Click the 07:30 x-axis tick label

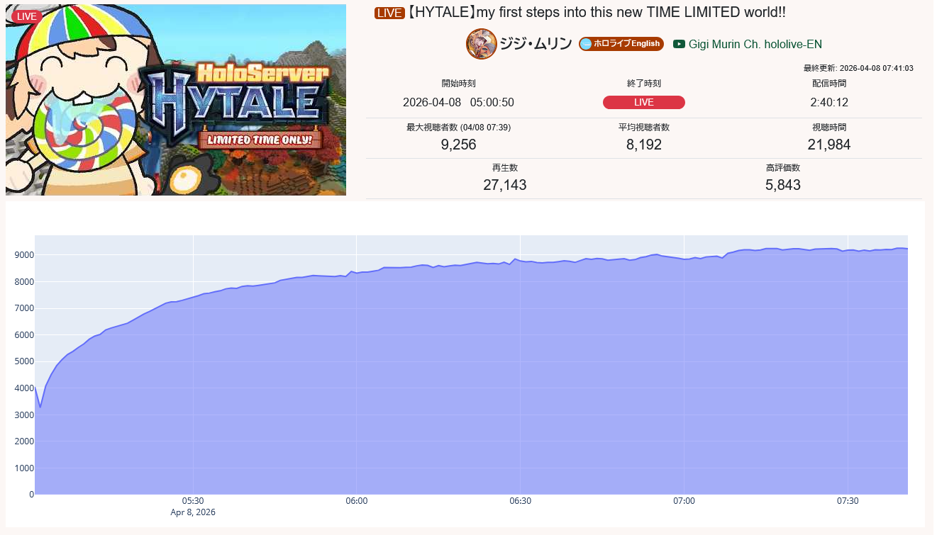coord(848,501)
